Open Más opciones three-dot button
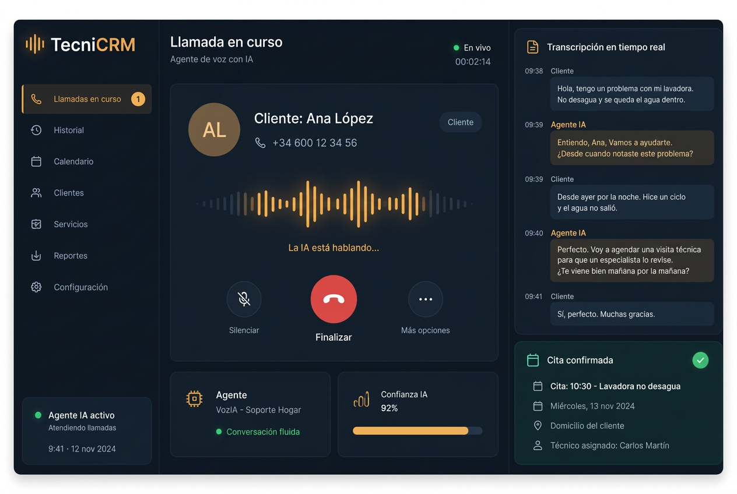The height and width of the screenshot is (494, 737). tap(426, 299)
